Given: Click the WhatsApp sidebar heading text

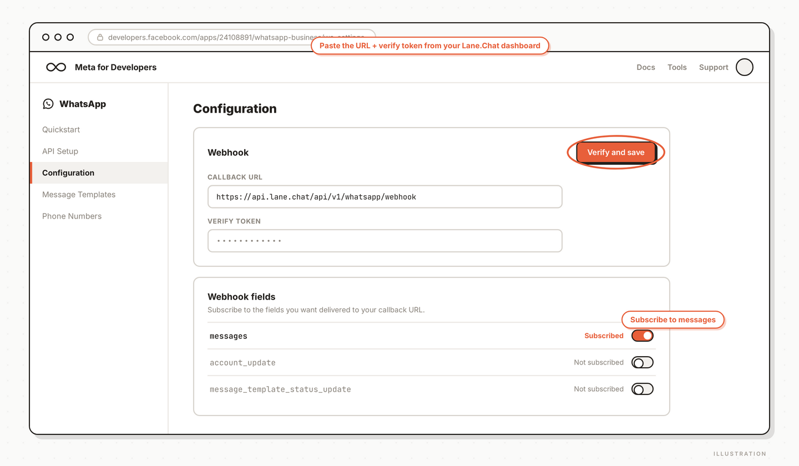Looking at the screenshot, I should pyautogui.click(x=83, y=104).
